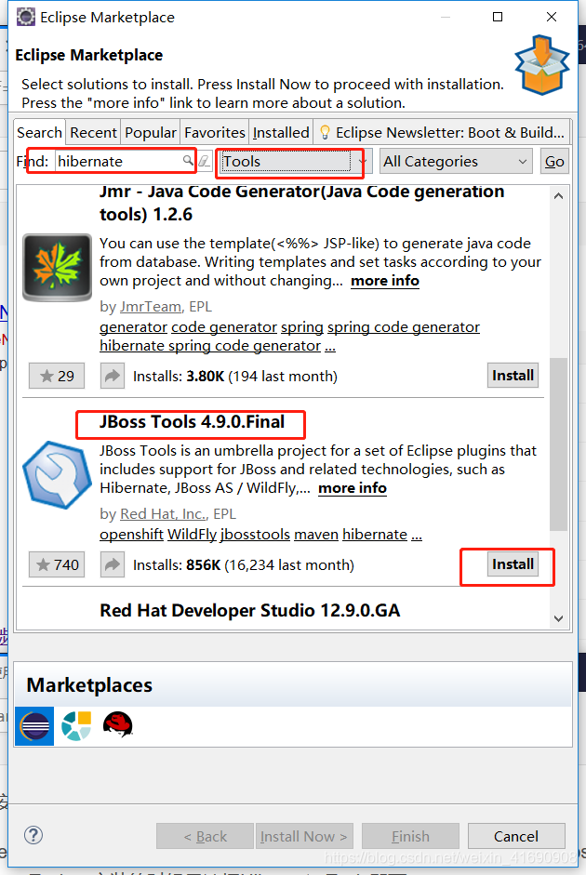
Task: Switch to the Recent tab
Action: point(93,132)
